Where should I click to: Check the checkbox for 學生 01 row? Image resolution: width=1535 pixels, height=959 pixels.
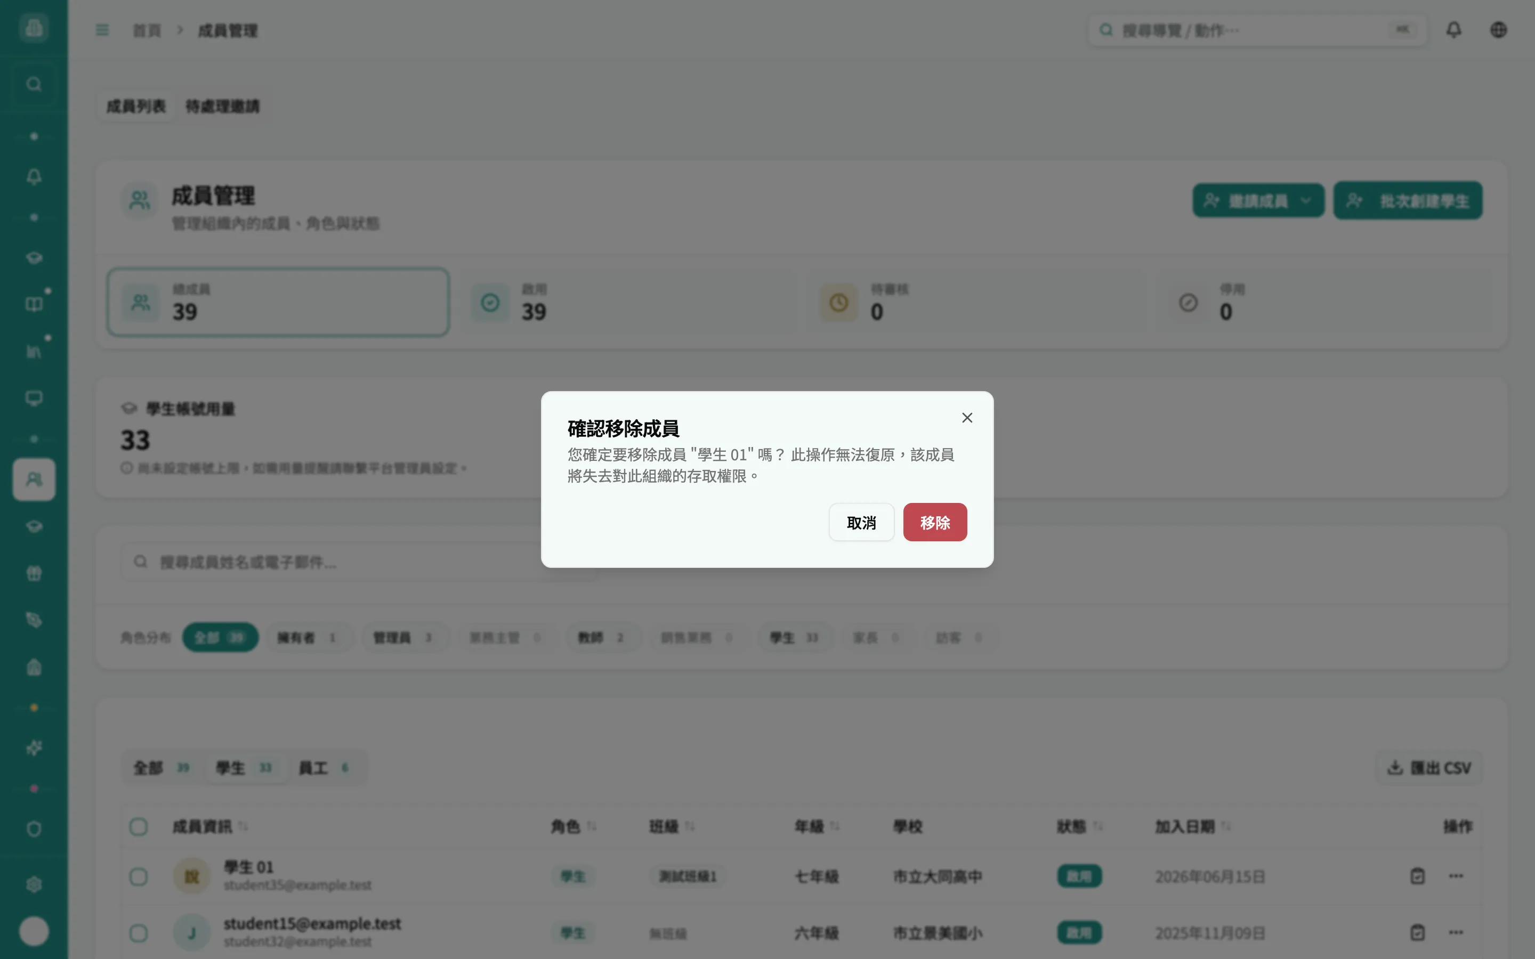click(x=138, y=876)
